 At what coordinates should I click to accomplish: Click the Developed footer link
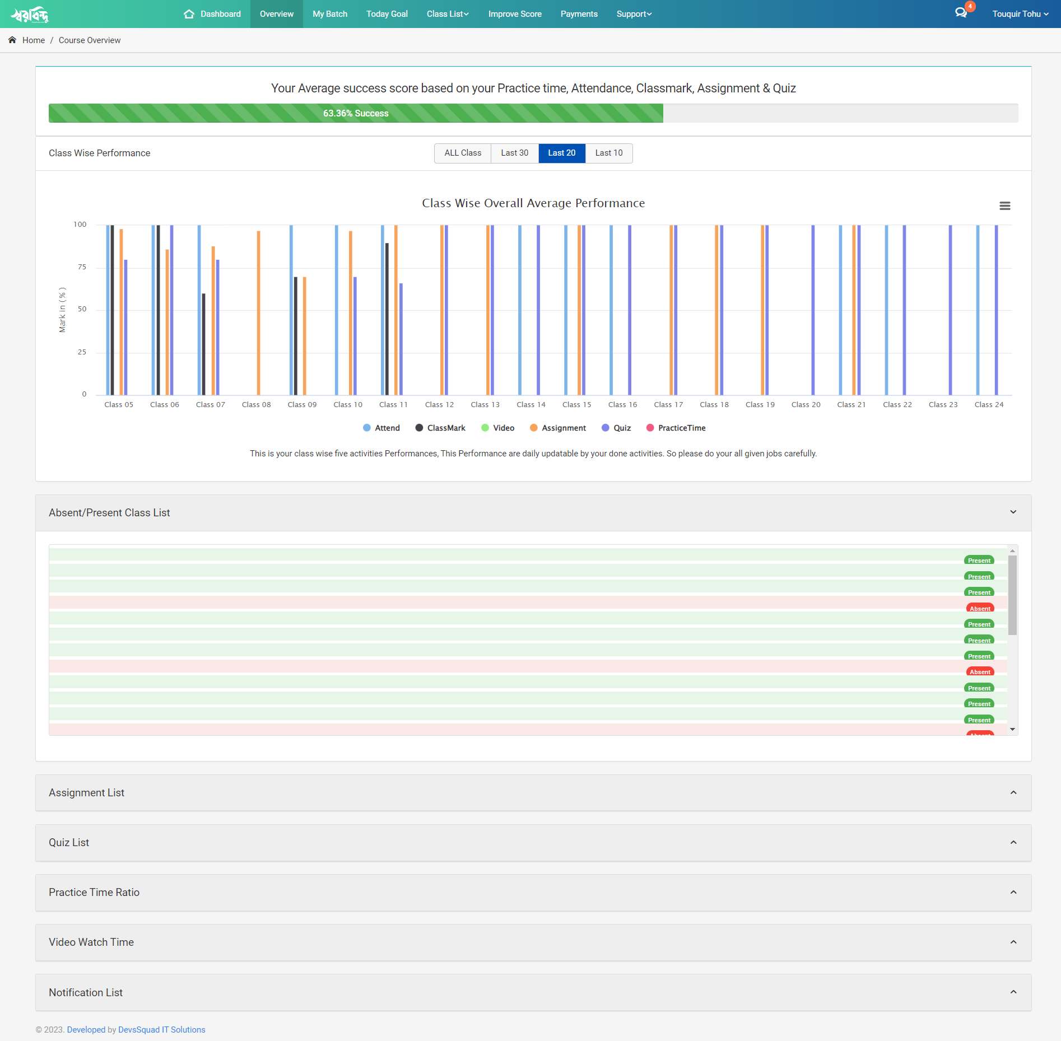(x=86, y=1030)
